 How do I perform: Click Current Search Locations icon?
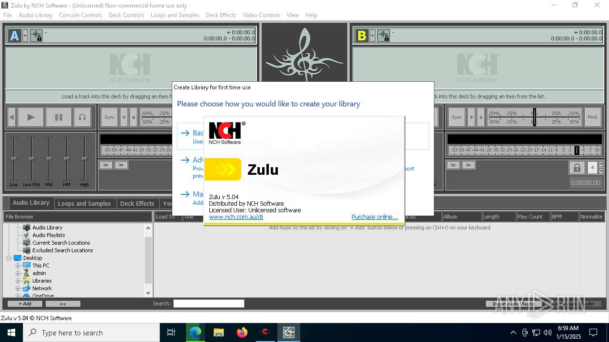(27, 243)
